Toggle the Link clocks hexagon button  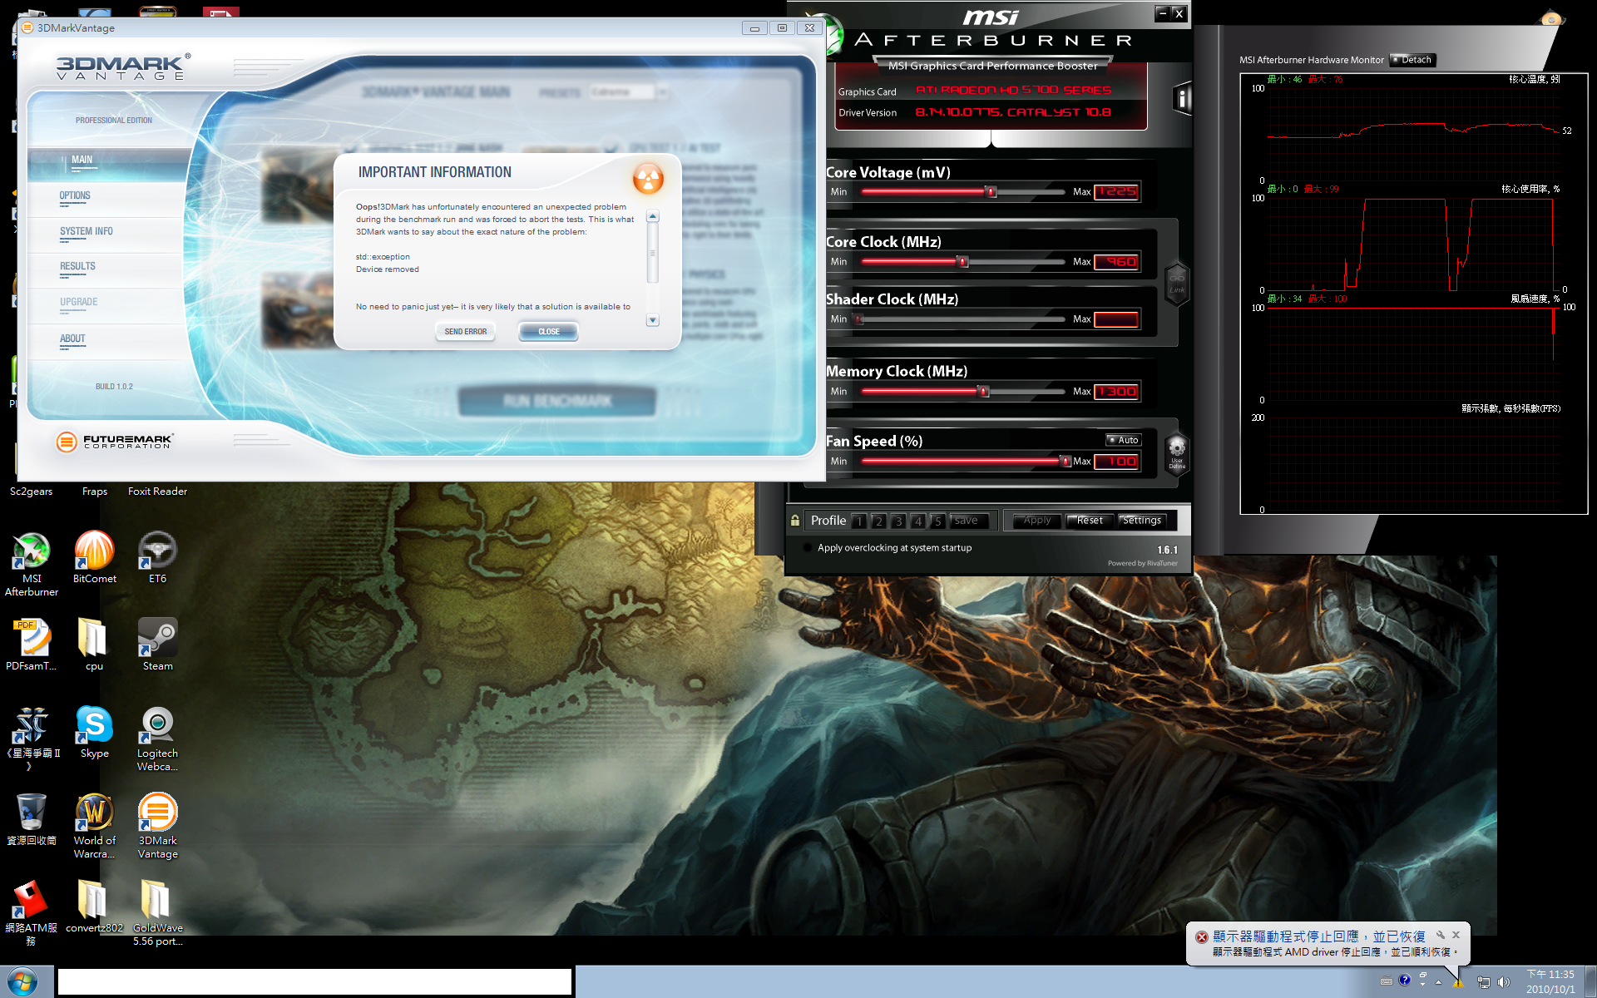point(1177,283)
